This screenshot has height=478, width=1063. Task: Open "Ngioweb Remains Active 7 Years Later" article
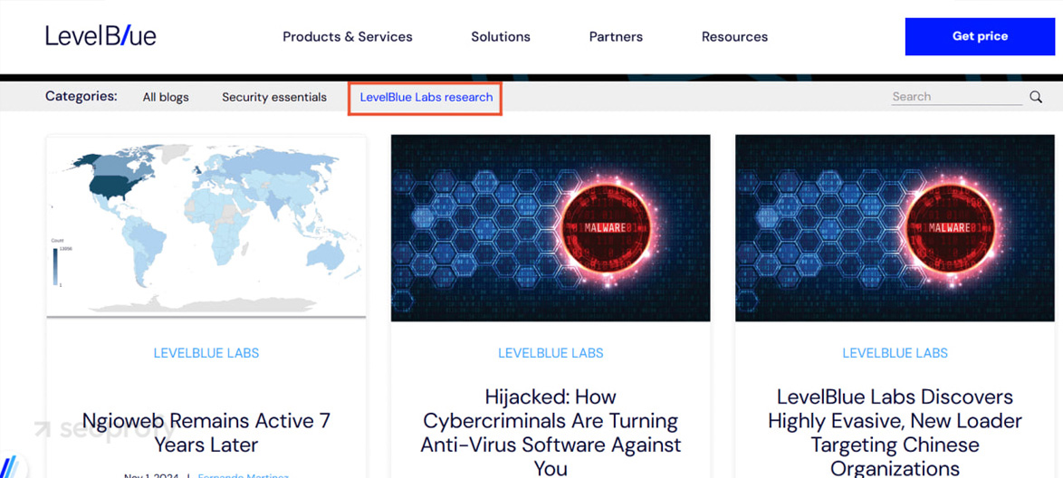coord(206,433)
